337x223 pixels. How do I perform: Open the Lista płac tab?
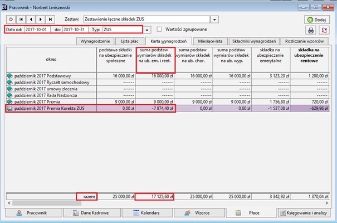tap(130, 41)
